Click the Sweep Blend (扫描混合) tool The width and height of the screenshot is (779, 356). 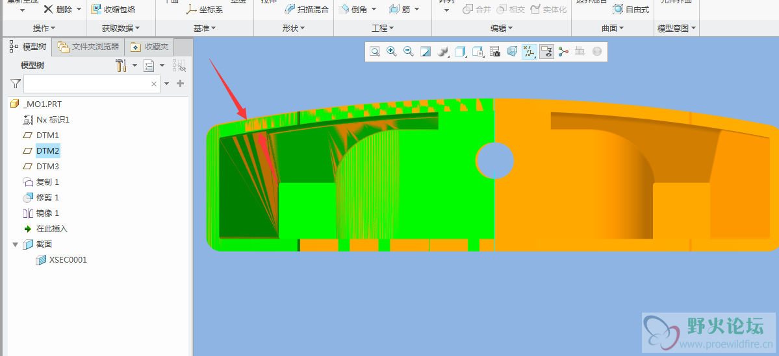(307, 10)
